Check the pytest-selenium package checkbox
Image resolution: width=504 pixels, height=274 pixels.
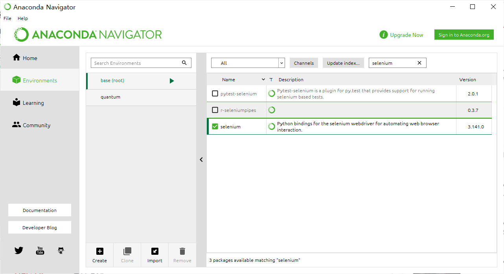(215, 94)
